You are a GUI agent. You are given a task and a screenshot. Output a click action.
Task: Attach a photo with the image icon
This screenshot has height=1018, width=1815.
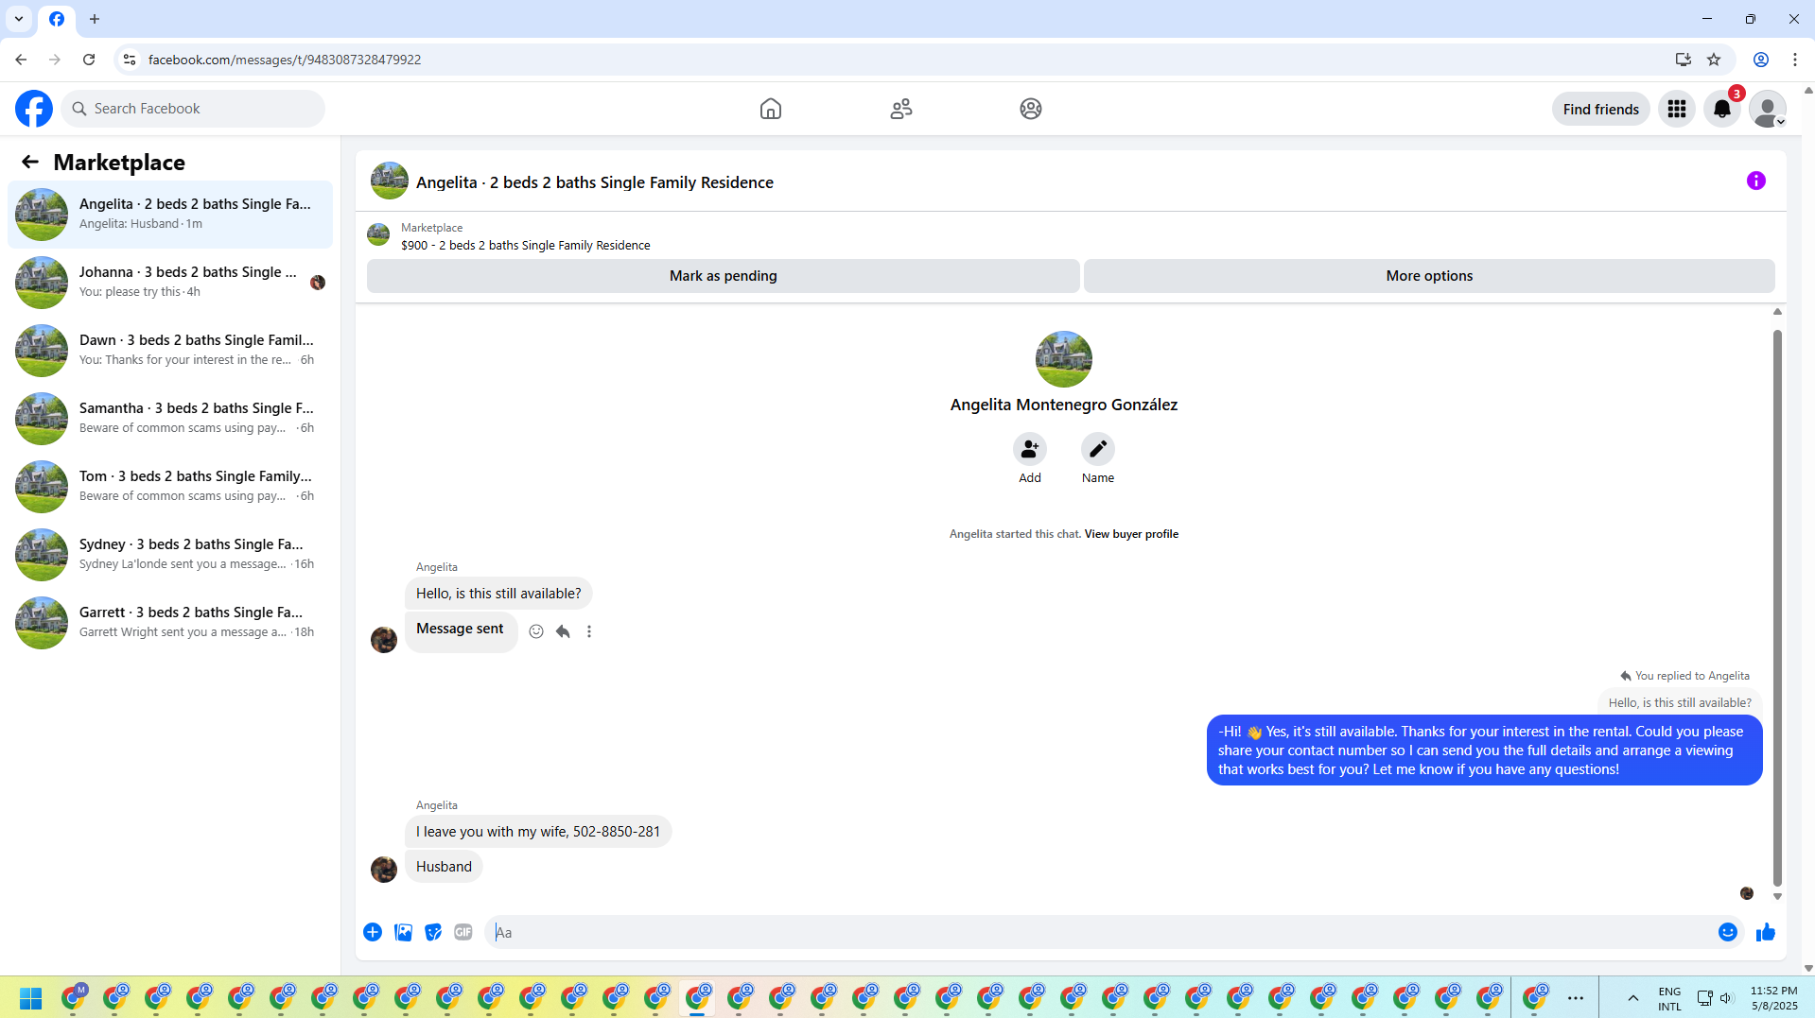click(x=403, y=932)
